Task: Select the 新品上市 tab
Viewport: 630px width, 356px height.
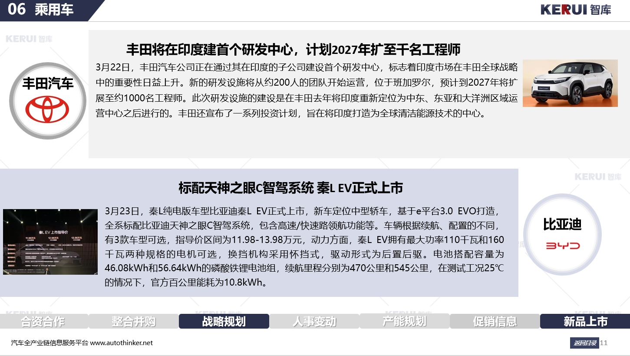Action: (585, 321)
